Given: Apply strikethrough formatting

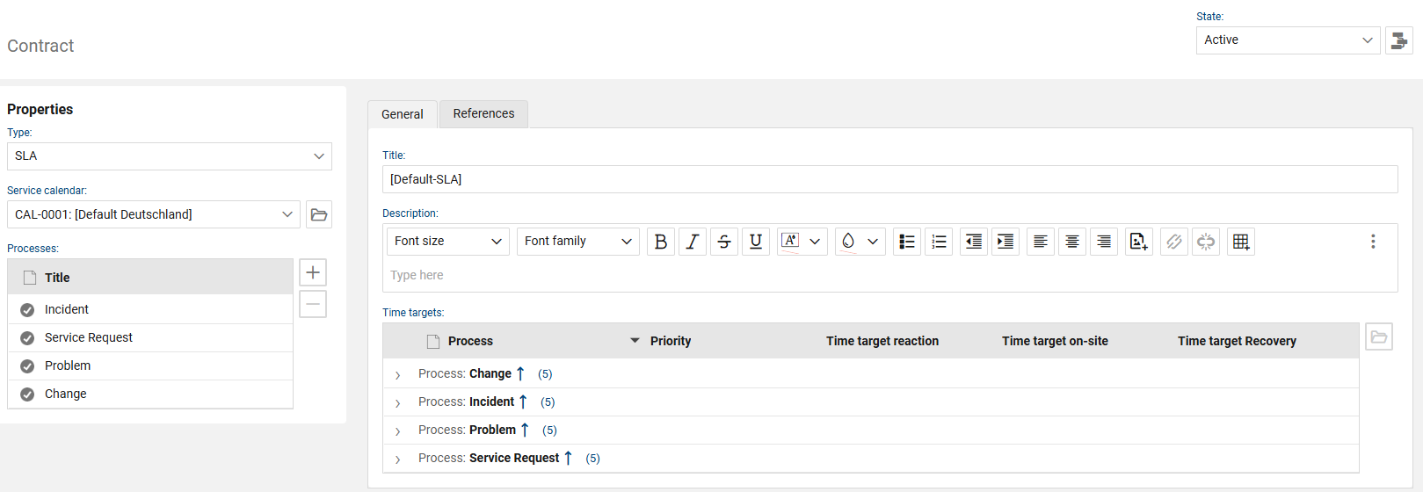Looking at the screenshot, I should pyautogui.click(x=724, y=242).
